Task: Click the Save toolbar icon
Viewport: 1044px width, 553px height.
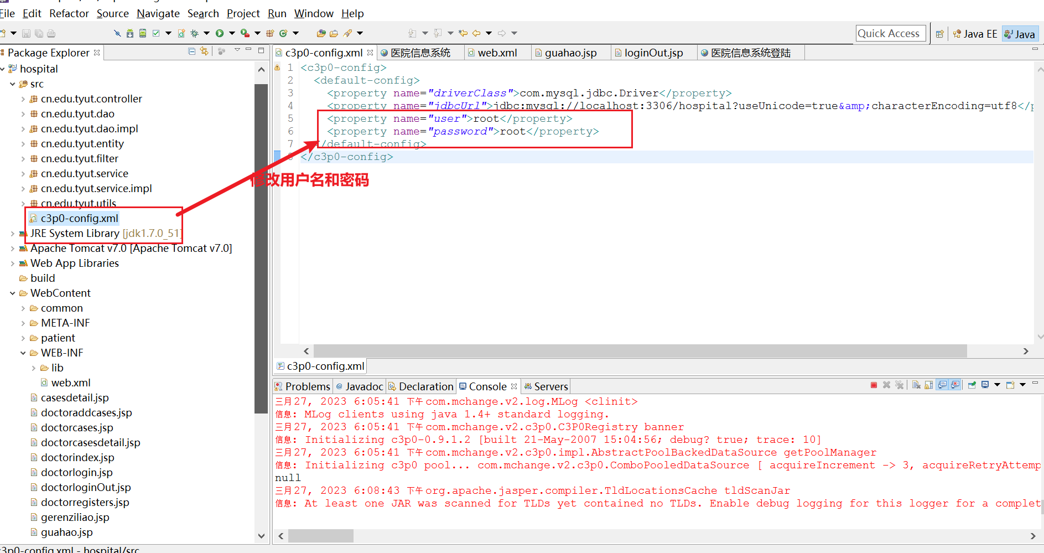Action: tap(26, 33)
